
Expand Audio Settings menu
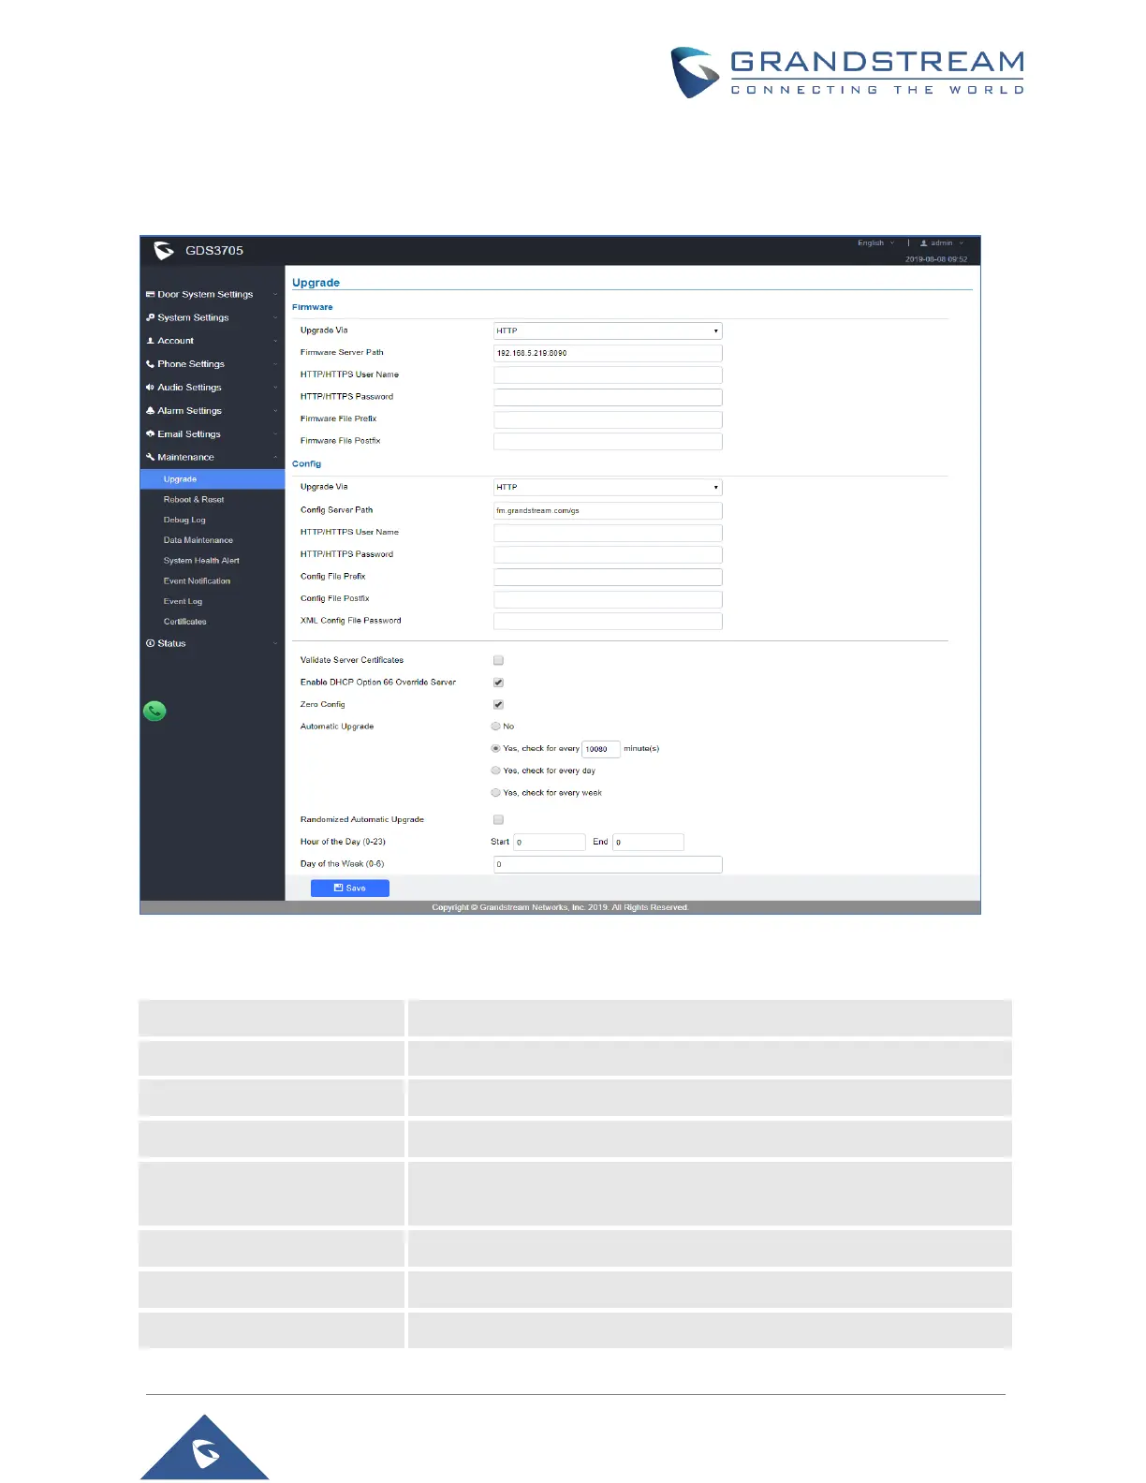pyautogui.click(x=213, y=387)
